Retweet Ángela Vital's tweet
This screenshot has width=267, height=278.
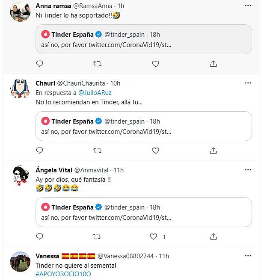98,237
